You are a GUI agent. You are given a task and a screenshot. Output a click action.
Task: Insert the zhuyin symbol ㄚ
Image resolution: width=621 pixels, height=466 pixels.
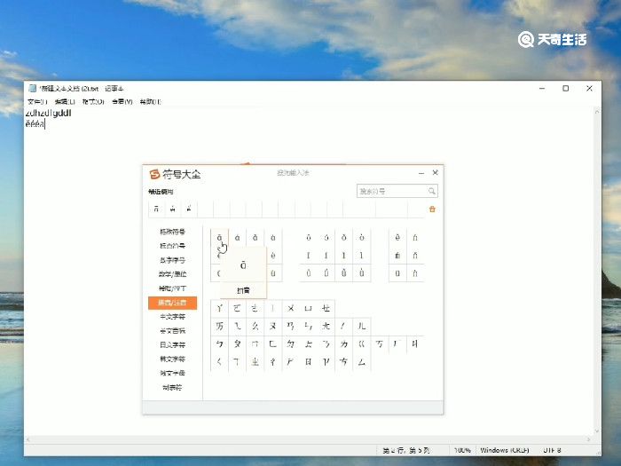pyautogui.click(x=219, y=308)
